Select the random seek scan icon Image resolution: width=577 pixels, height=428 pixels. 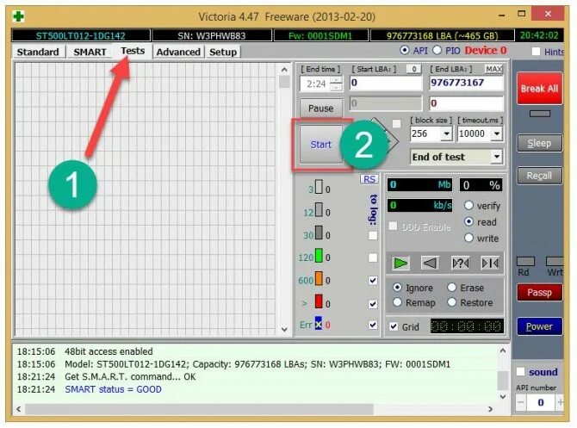pos(461,264)
